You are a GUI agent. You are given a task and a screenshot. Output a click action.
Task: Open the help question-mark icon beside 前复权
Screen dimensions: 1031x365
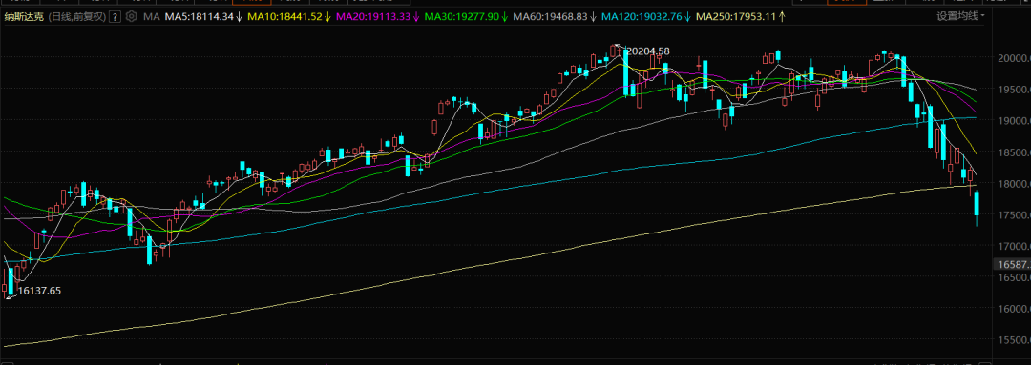(115, 17)
